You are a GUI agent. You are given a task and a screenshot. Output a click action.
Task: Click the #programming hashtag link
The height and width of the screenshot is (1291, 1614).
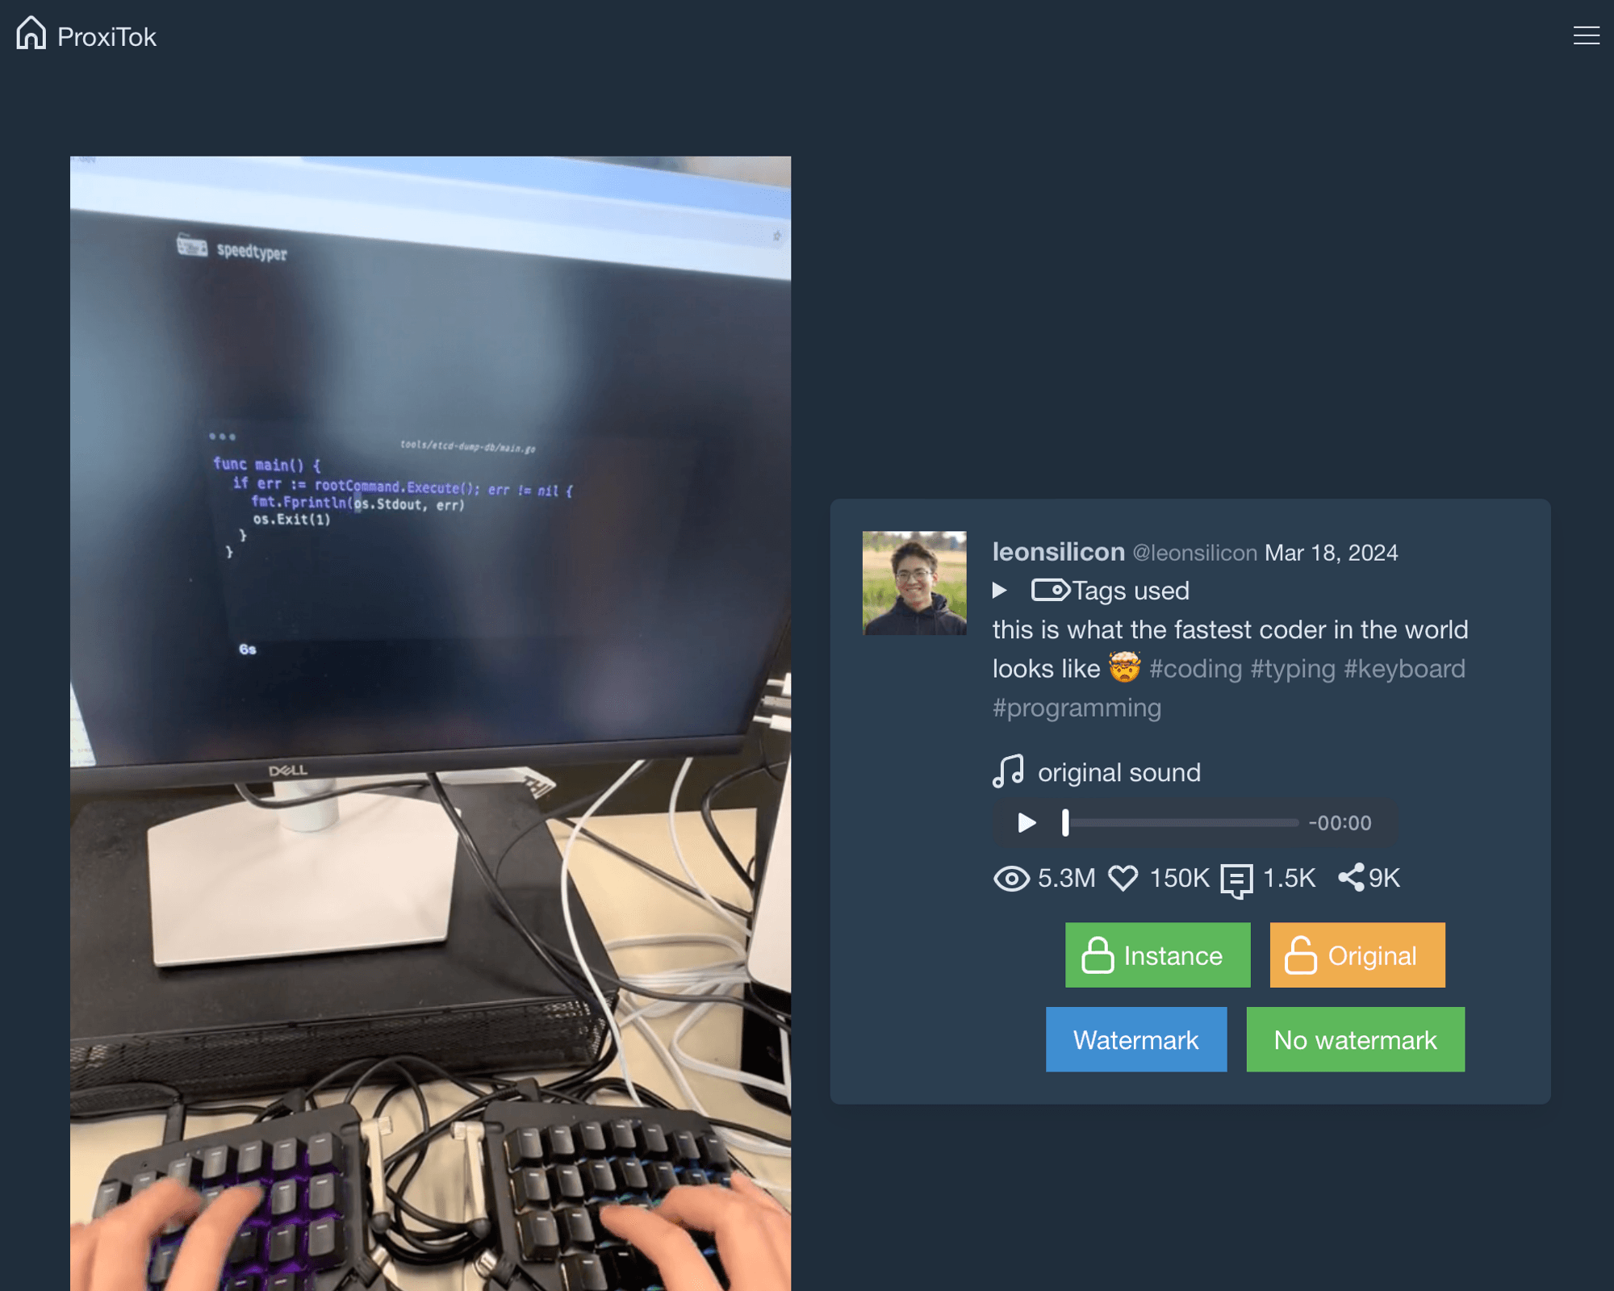(x=1077, y=708)
